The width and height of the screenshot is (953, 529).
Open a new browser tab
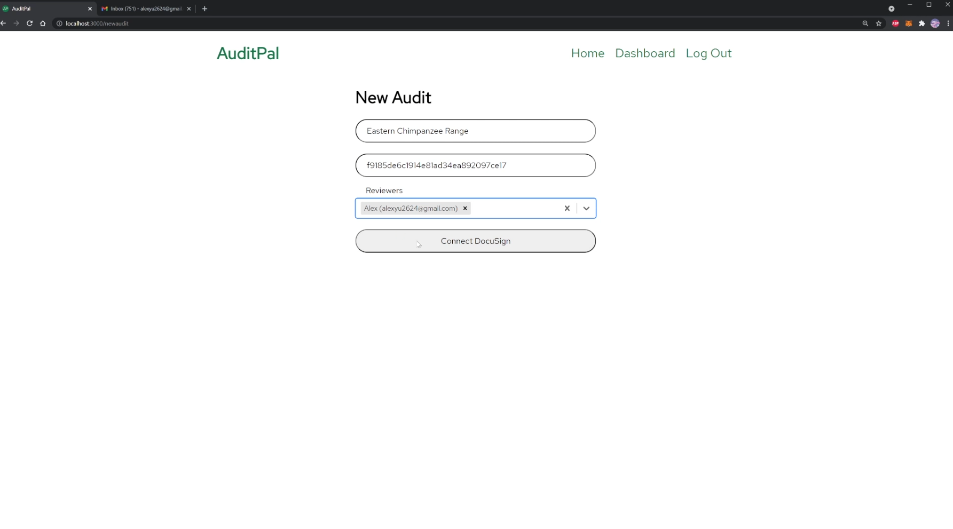tap(204, 8)
